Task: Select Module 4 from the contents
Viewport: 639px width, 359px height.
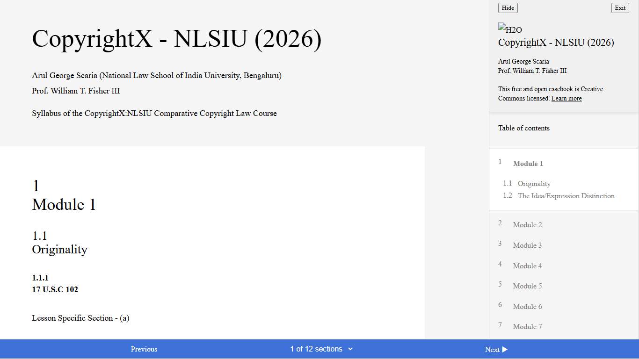Action: click(527, 266)
